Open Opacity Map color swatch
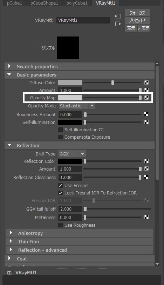Image resolution: width=164 pixels, height=285 pixels. 70,98
